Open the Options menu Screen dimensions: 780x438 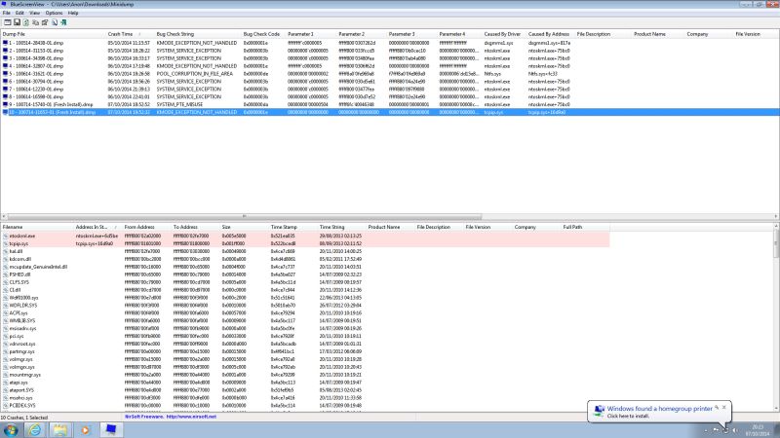(55, 13)
